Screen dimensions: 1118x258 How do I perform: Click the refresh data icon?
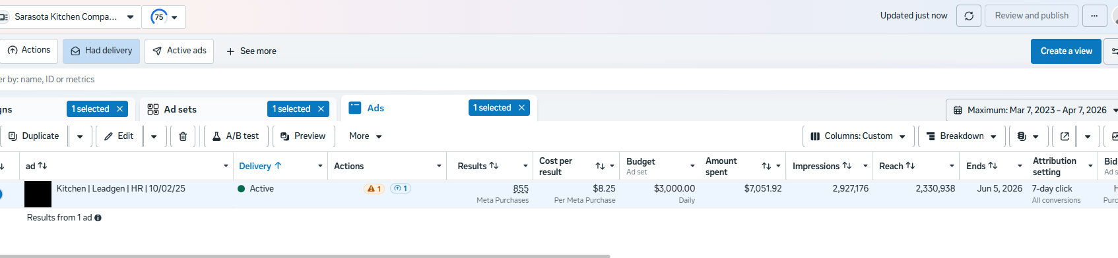point(968,16)
